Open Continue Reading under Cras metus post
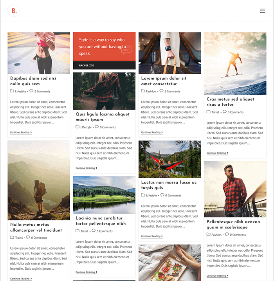 click(x=217, y=153)
